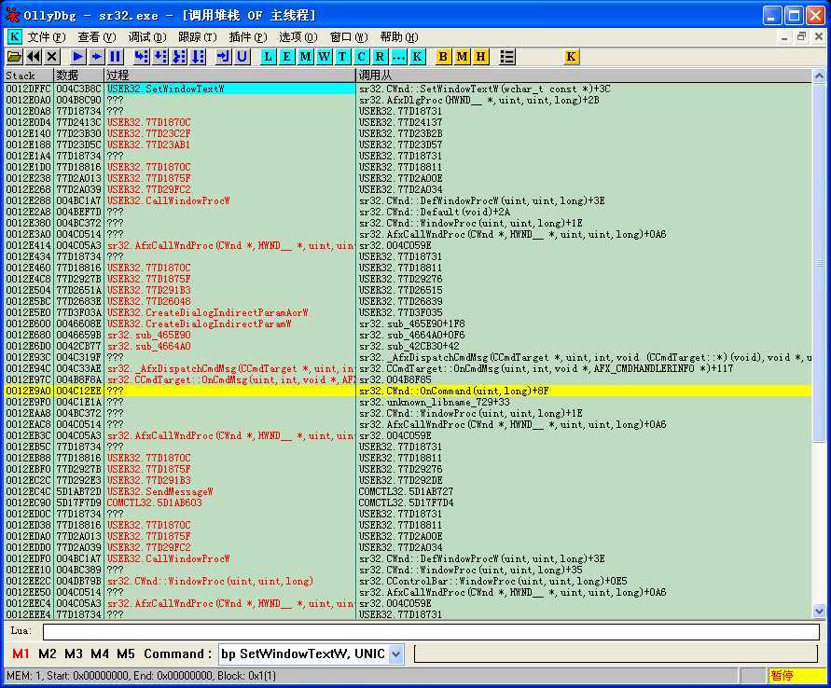The image size is (831, 688).
Task: Select the M2 memory button
Action: click(48, 654)
